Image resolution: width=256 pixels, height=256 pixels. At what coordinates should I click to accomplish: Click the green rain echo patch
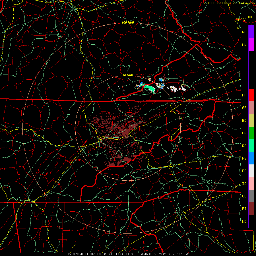click(149, 88)
